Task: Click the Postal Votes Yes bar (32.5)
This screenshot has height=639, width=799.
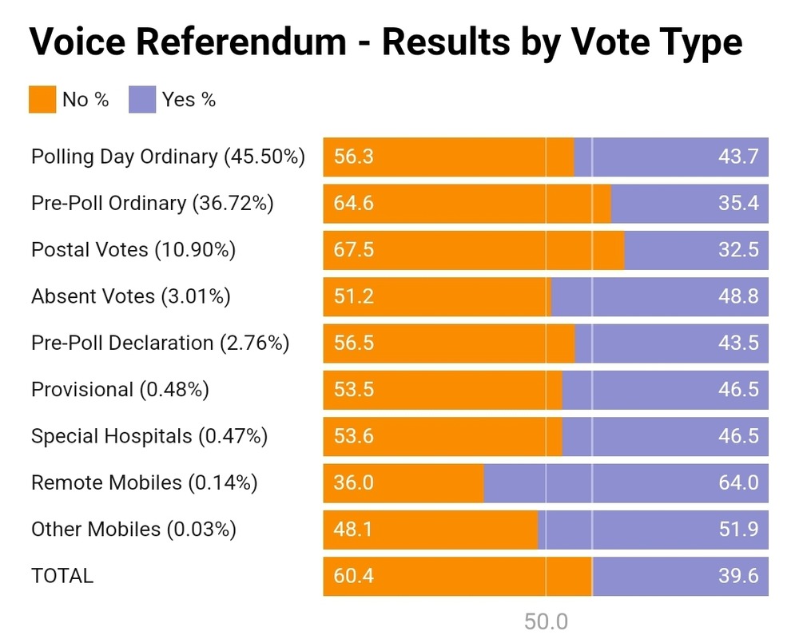Action: click(696, 250)
